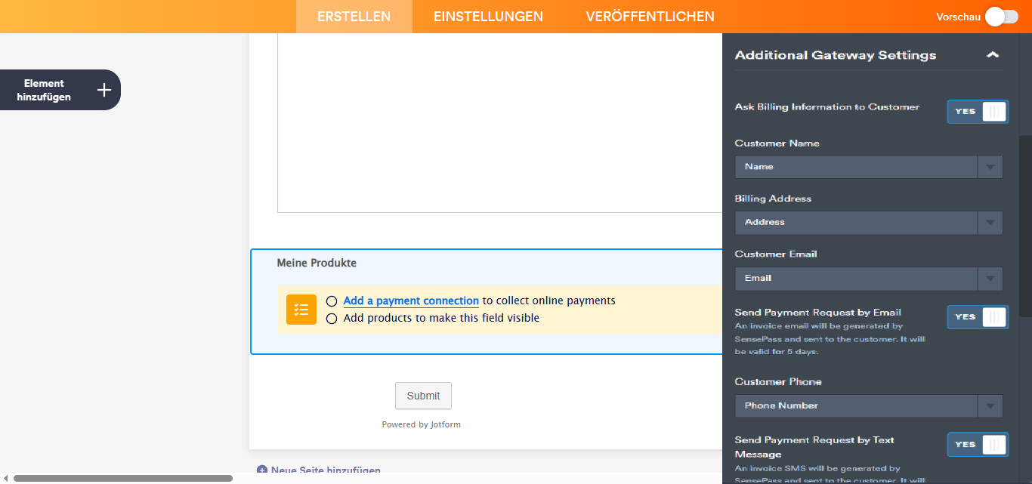Image resolution: width=1032 pixels, height=484 pixels.
Task: Open the Billing Address dropdown
Action: coord(990,222)
